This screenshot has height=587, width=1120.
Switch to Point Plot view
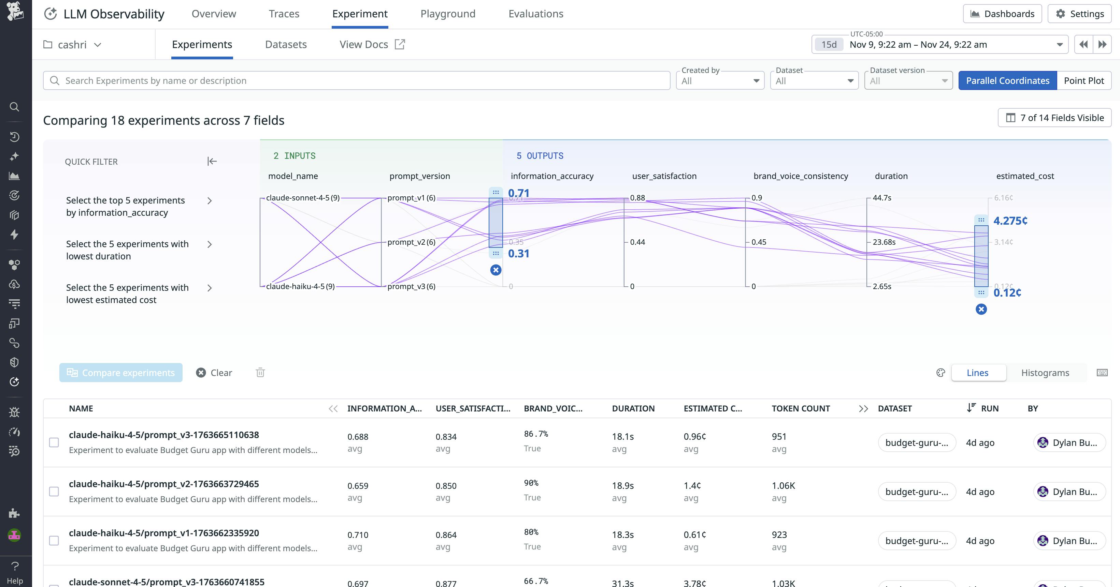(1084, 80)
